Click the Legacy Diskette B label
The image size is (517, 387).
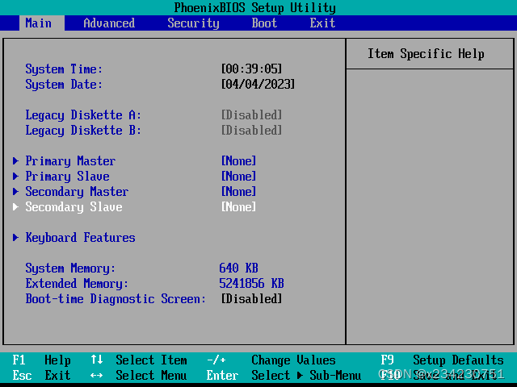click(83, 131)
